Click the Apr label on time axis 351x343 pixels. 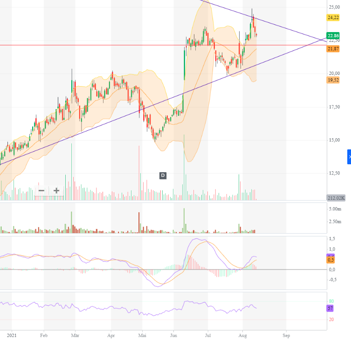111,336
